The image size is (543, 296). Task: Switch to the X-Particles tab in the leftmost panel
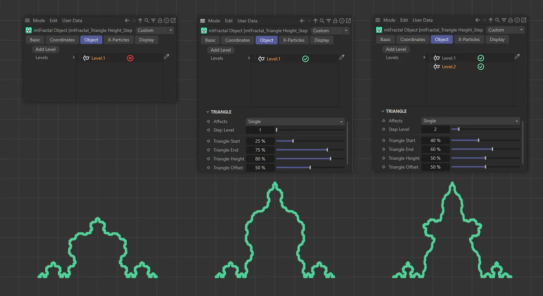pyautogui.click(x=118, y=40)
